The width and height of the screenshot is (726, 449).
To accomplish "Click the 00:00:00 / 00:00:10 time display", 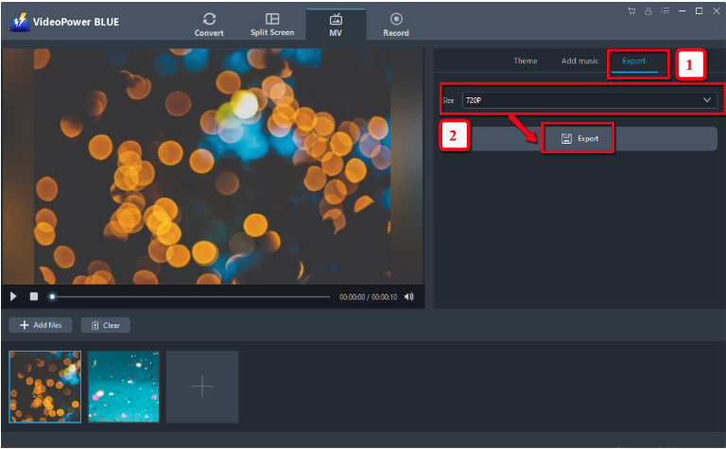I will point(368,297).
